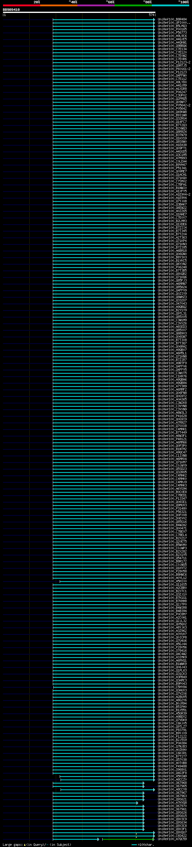Open hit UniRef100_P49488

pos(172,766)
